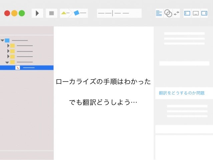
Task: Select the first yellow folder icon
Action: (x=12, y=46)
